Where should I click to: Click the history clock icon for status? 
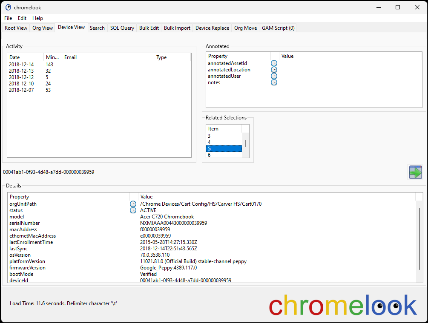[133, 210]
